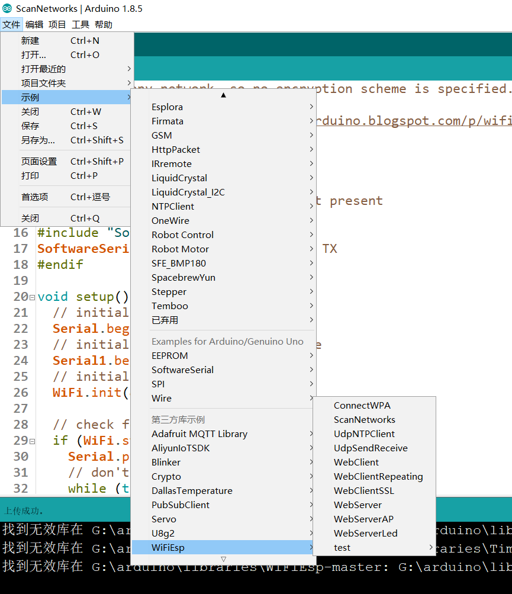The width and height of the screenshot is (512, 594).
Task: Open the 工具 menu
Action: [x=80, y=24]
